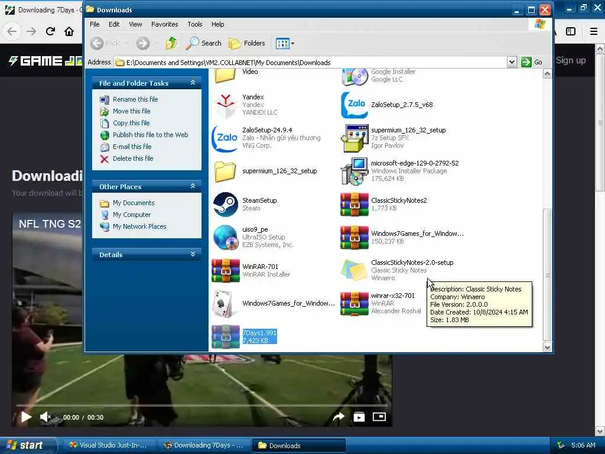Select the Google Installer disc icon

pyautogui.click(x=354, y=76)
